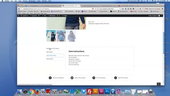The height and width of the screenshot is (96, 170).
Task: Launch FileZilla from the Dock
Action: 90,91
